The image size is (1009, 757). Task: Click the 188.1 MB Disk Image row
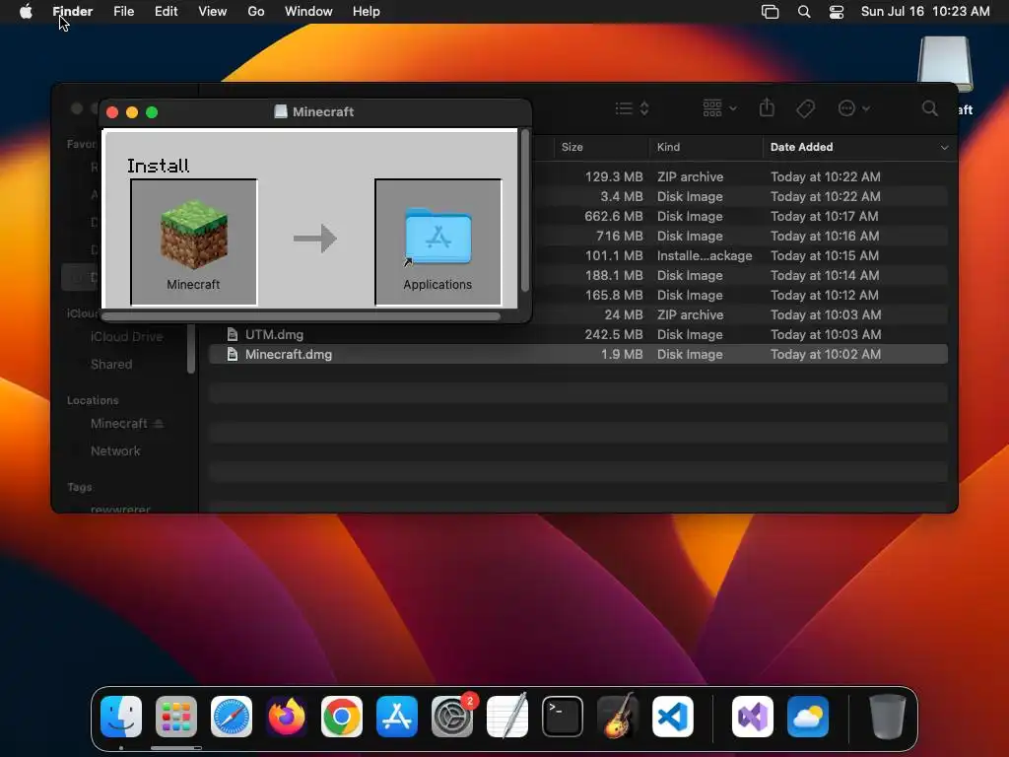(740, 276)
